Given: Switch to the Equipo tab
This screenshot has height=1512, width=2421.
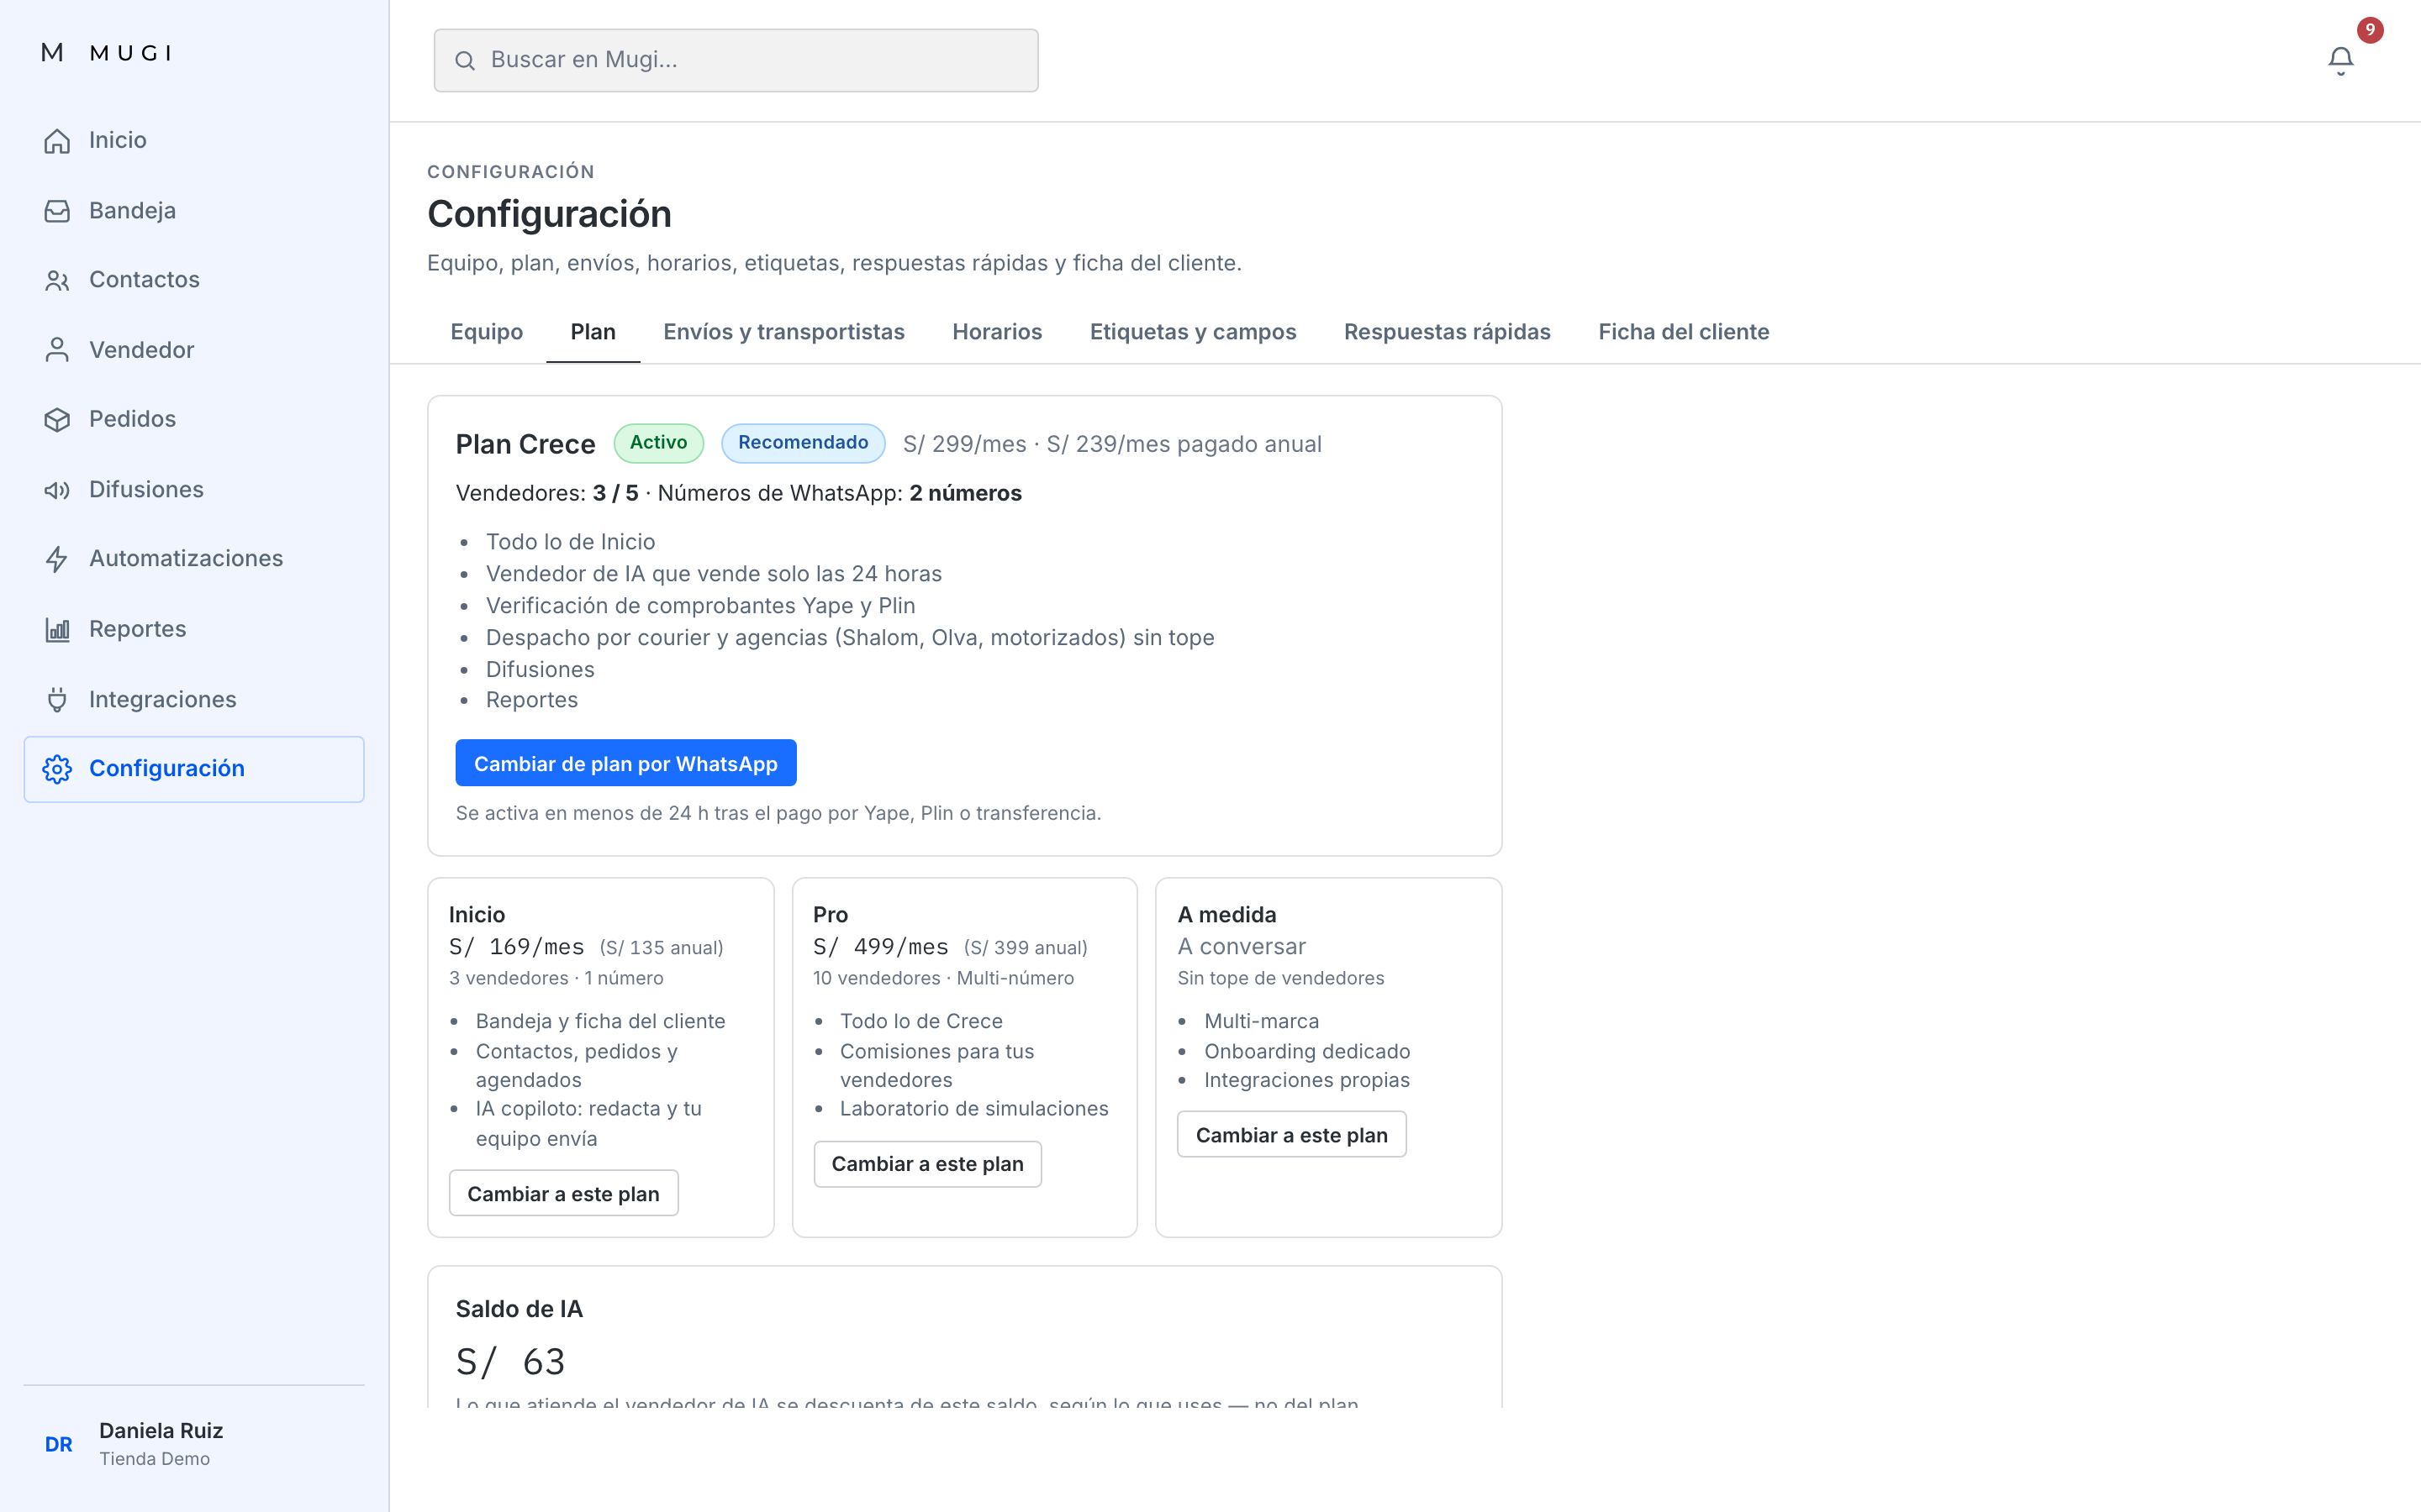Looking at the screenshot, I should tap(486, 332).
